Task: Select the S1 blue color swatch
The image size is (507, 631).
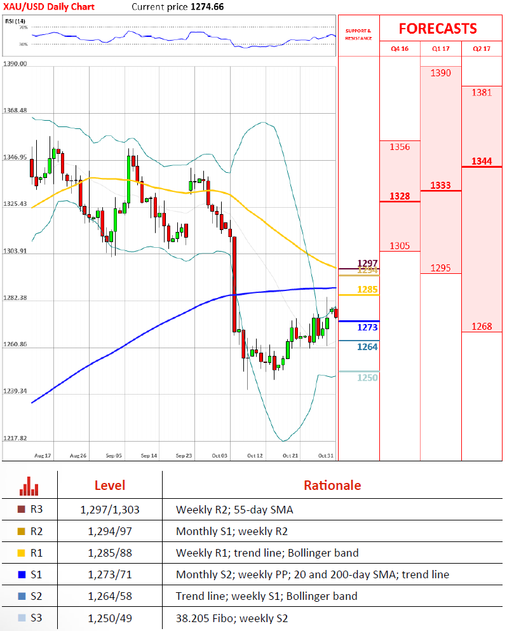Action: point(22,574)
